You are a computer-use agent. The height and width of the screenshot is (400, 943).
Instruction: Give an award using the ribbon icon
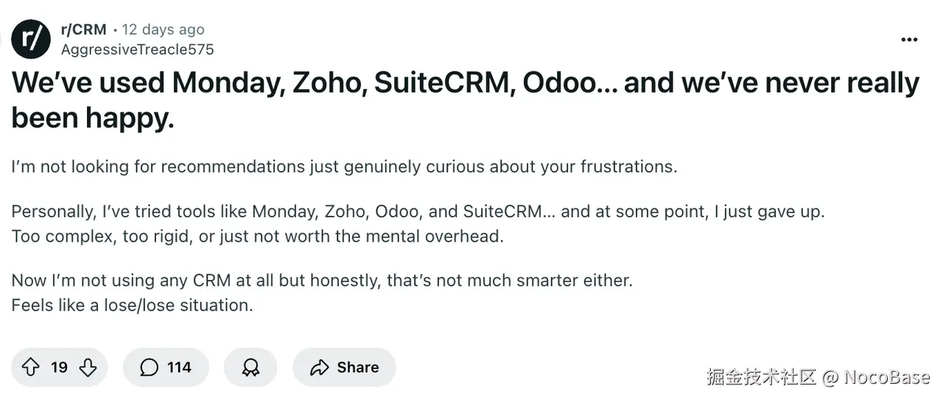coord(250,368)
